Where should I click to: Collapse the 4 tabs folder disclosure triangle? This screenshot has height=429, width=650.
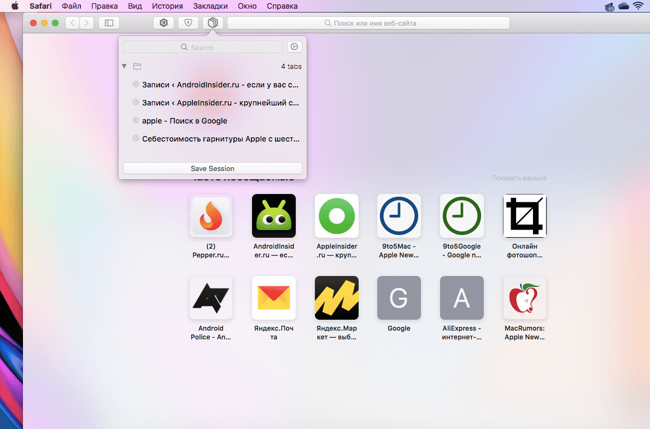pos(125,66)
